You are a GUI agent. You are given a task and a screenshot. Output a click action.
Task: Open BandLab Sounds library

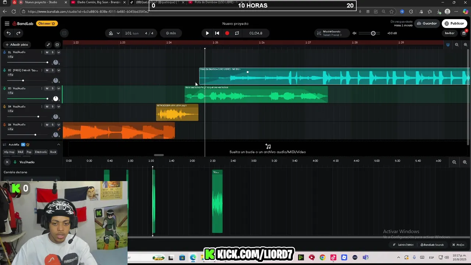(x=432, y=245)
